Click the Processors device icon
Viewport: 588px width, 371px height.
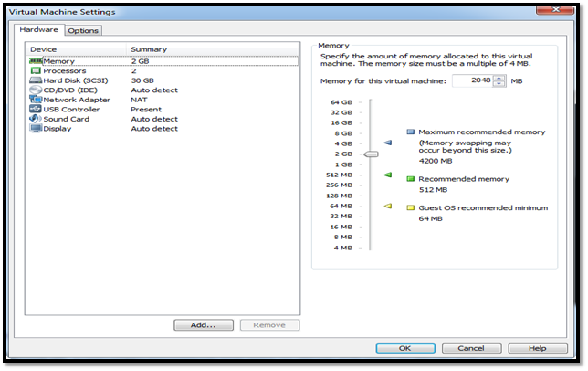pyautogui.click(x=36, y=70)
